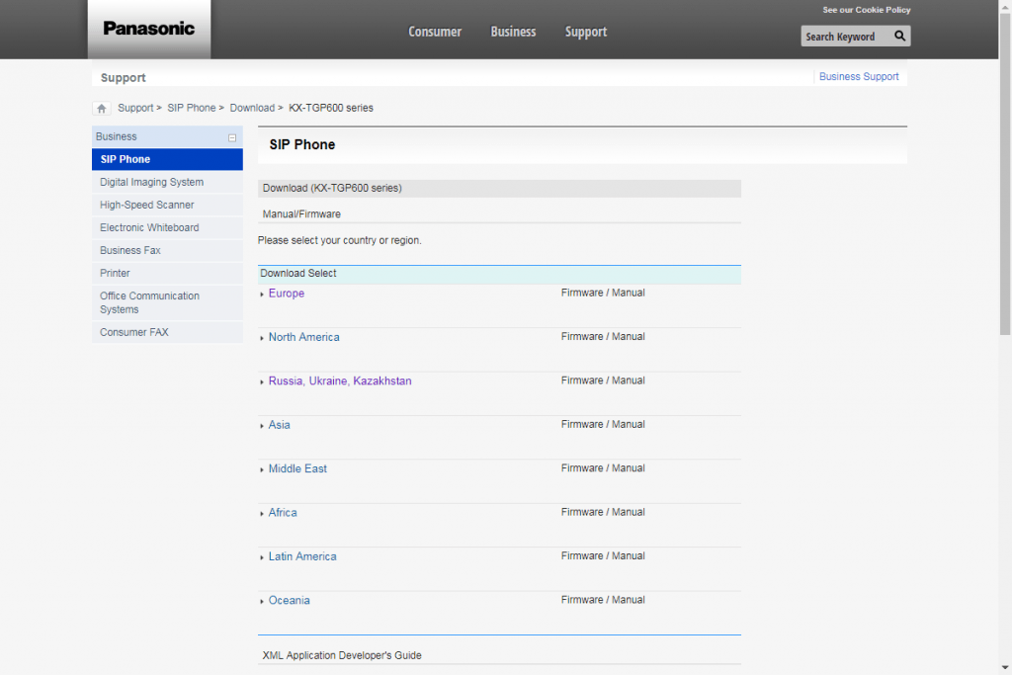
Task: Select Business Fax in the sidebar
Action: point(167,250)
